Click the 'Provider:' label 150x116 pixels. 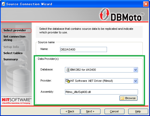click(x=46, y=81)
